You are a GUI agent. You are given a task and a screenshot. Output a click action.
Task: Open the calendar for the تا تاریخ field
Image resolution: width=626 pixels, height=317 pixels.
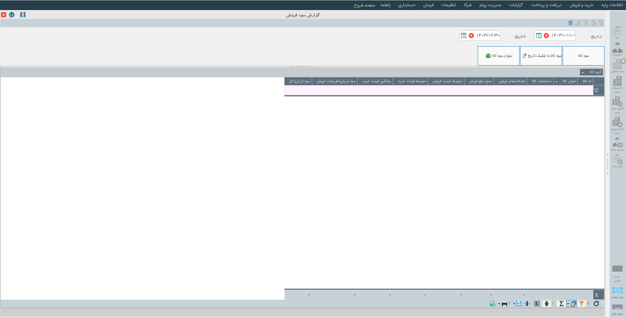pos(464,36)
